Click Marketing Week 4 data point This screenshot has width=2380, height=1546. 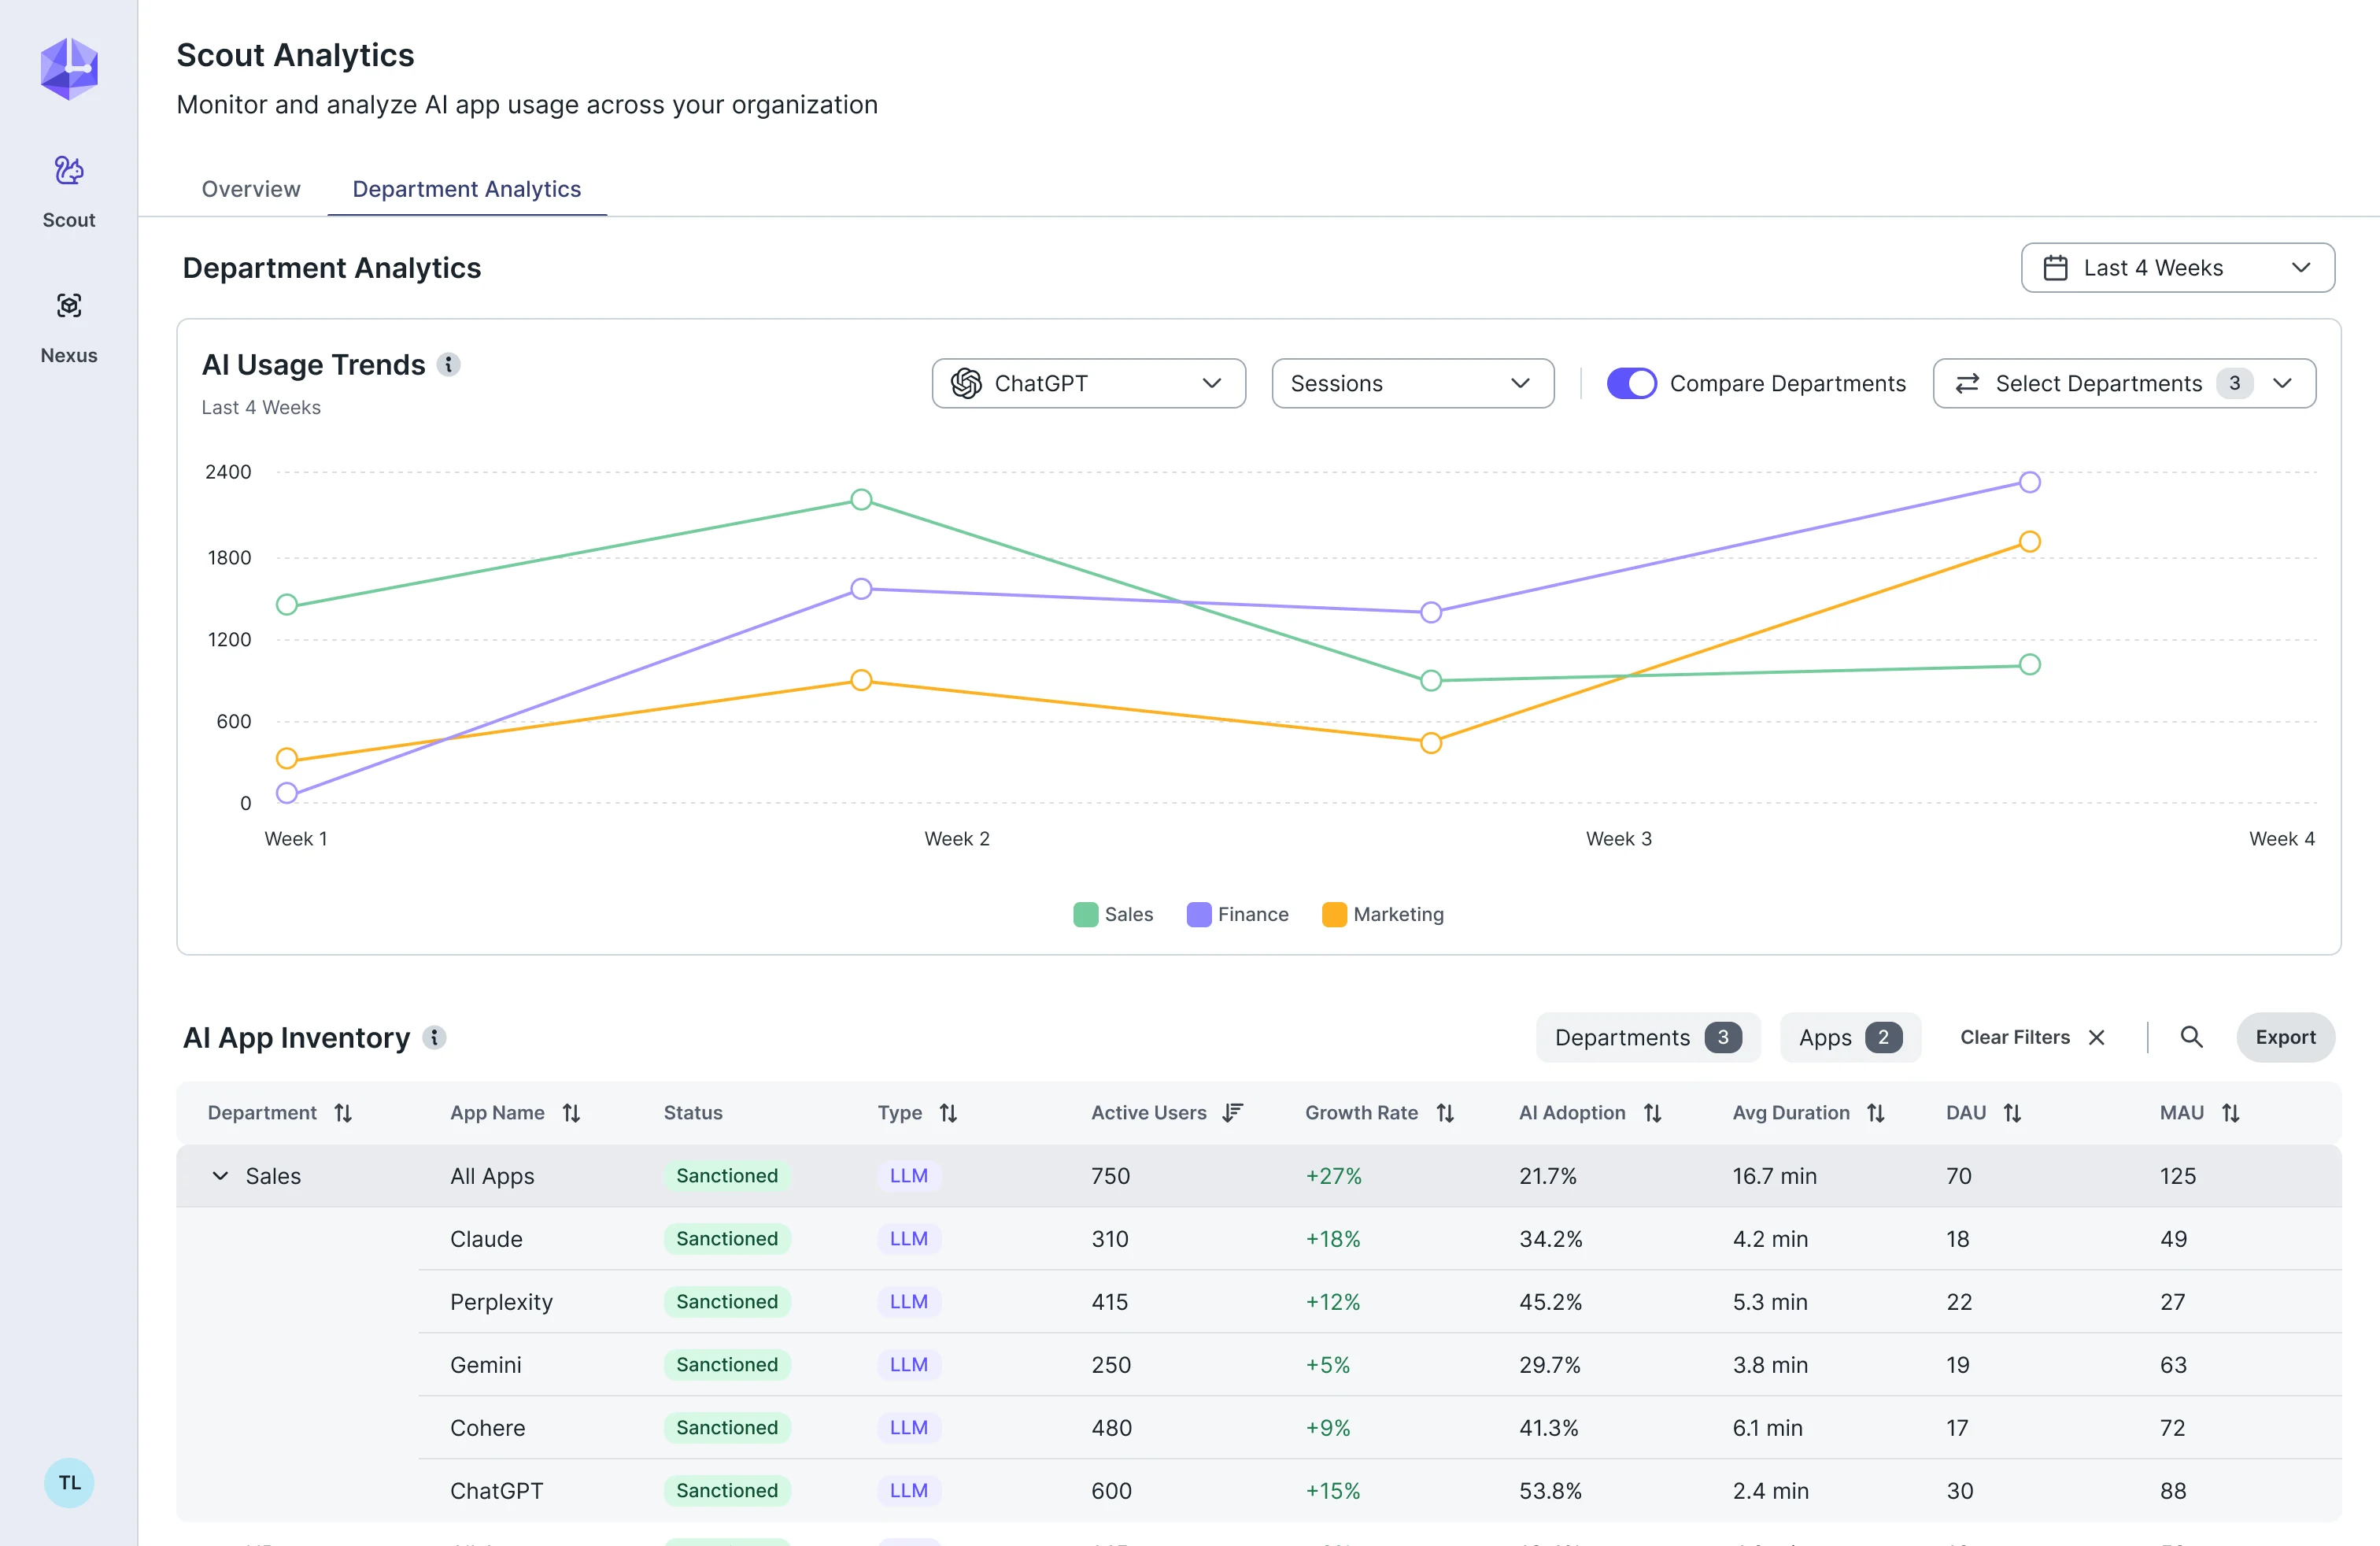click(x=2029, y=542)
